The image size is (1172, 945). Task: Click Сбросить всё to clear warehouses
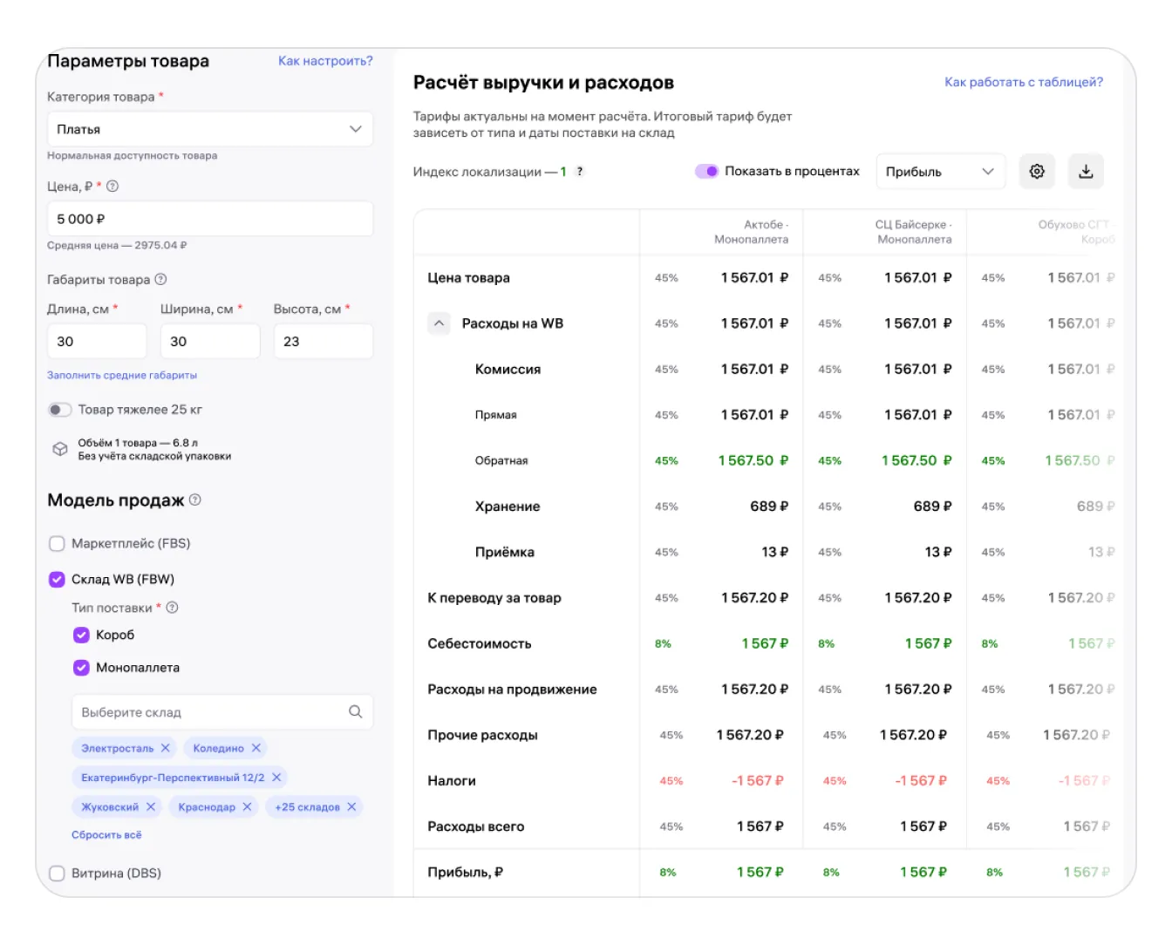(x=106, y=835)
